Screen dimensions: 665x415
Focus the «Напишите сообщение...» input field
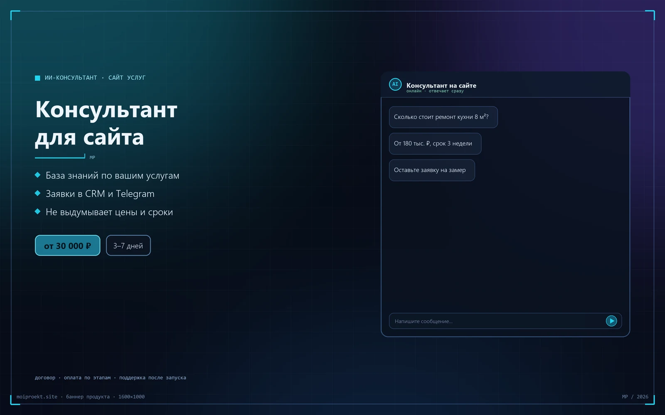(x=505, y=321)
